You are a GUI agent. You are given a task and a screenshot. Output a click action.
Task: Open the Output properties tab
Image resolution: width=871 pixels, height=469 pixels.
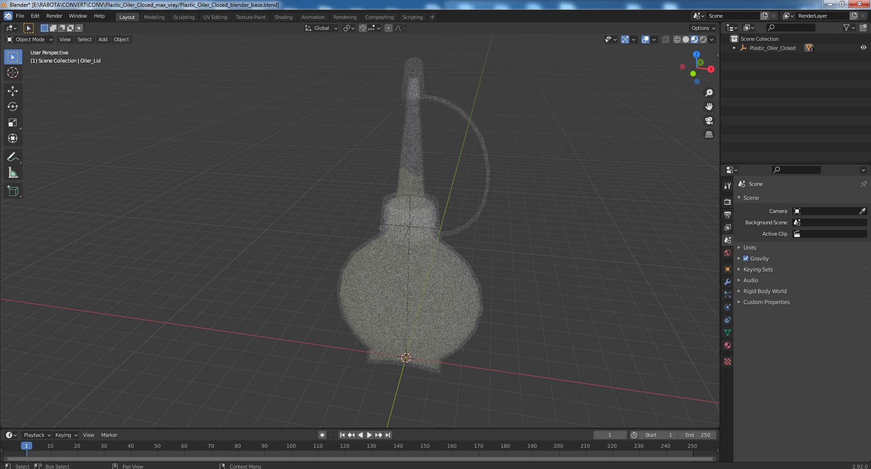click(x=728, y=214)
